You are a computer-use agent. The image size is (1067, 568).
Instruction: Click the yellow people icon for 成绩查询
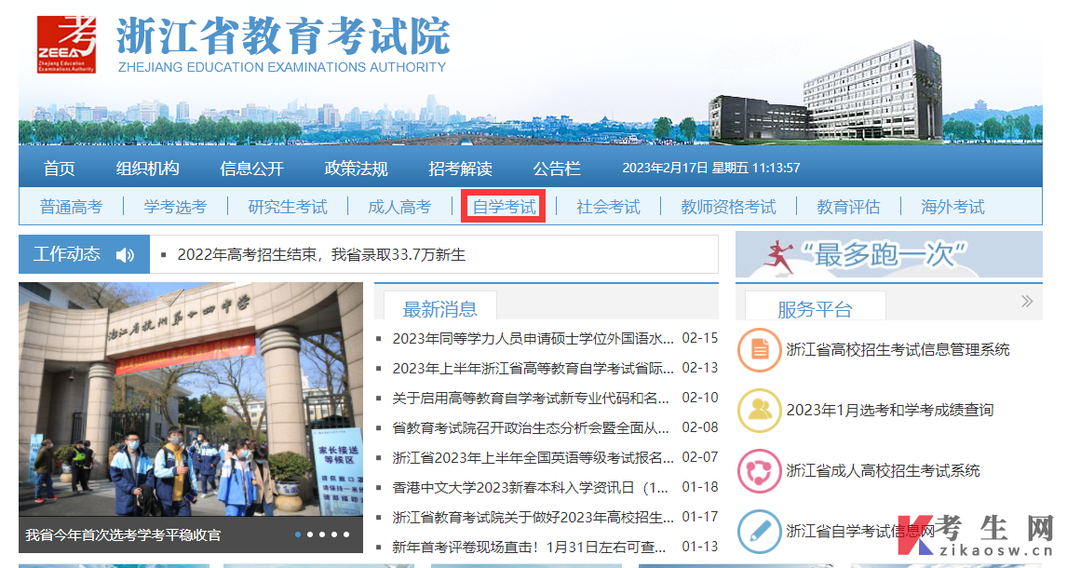pyautogui.click(x=759, y=411)
